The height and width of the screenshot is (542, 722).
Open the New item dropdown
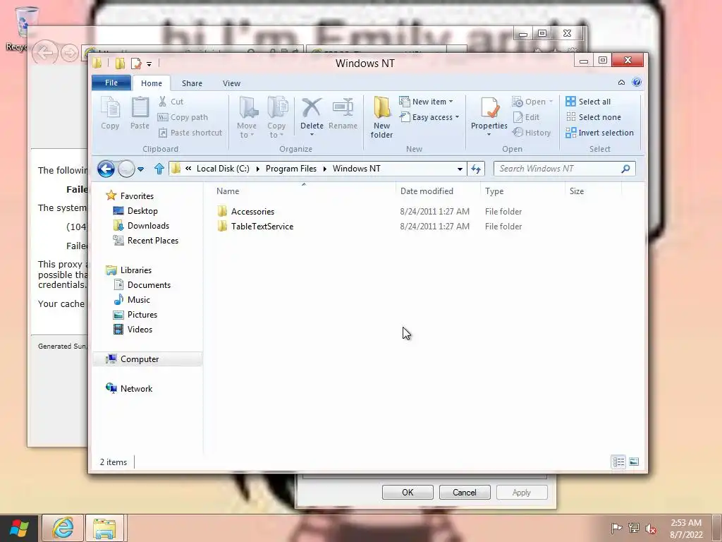pyautogui.click(x=427, y=102)
